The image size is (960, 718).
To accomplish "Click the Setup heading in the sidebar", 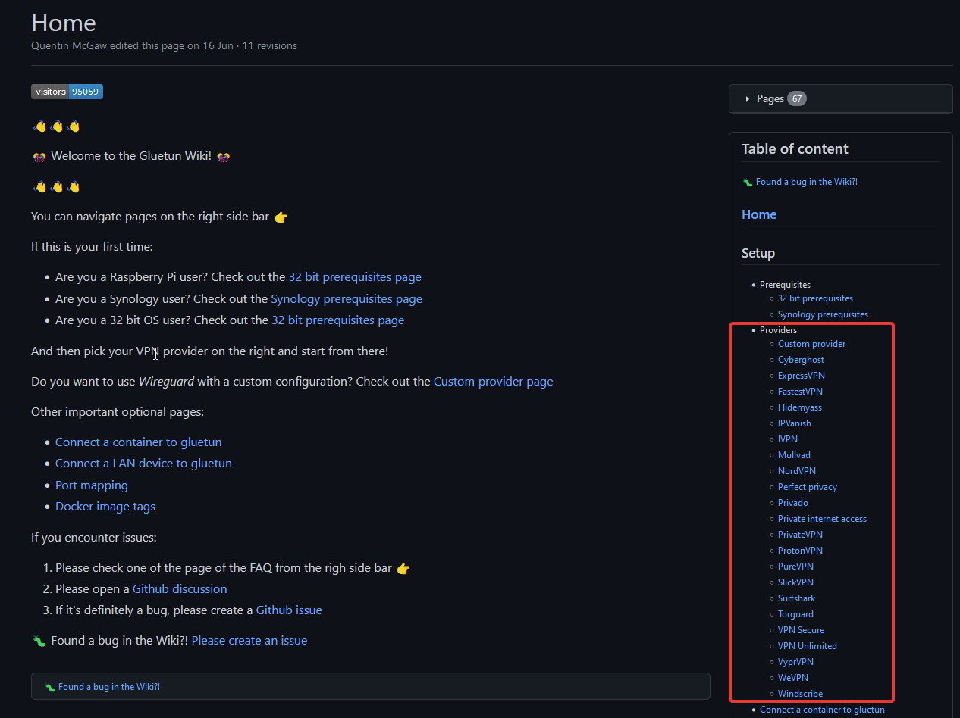I will point(758,253).
